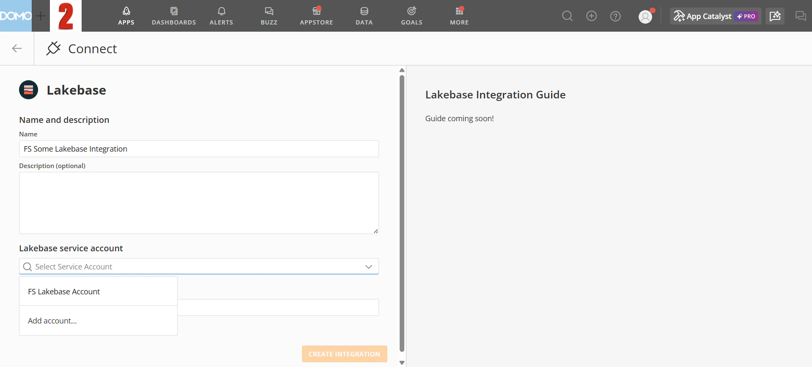
Task: Collapse the service account dropdown chevron
Action: click(x=369, y=267)
